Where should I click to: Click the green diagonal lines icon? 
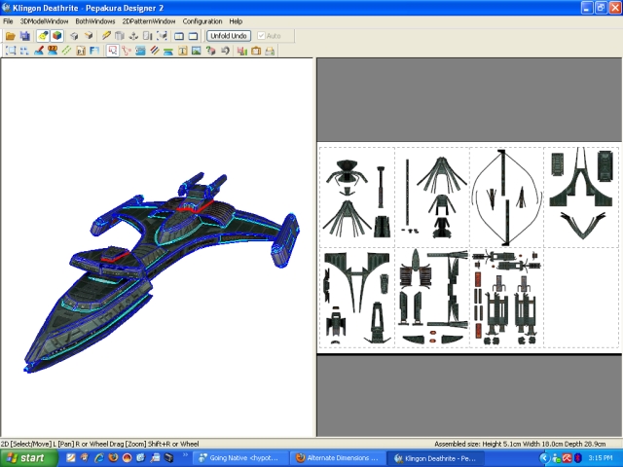point(66,51)
